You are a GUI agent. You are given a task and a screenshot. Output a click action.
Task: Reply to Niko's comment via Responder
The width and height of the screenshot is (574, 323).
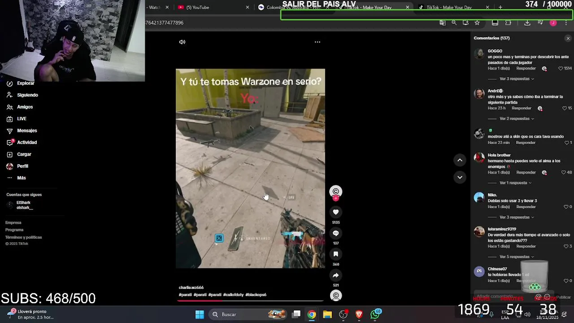[x=526, y=207]
